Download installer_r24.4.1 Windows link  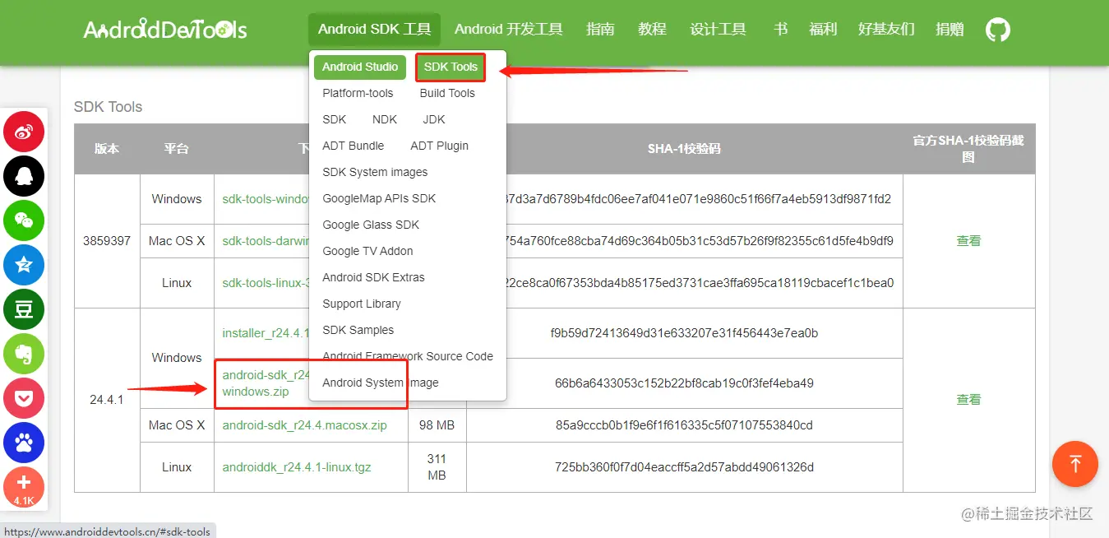pos(266,333)
